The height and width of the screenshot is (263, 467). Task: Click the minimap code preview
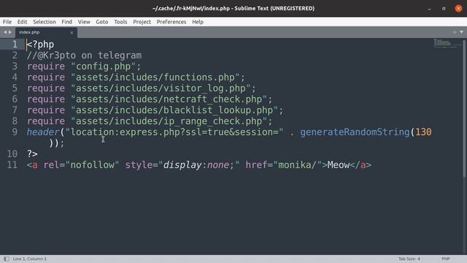[x=447, y=43]
